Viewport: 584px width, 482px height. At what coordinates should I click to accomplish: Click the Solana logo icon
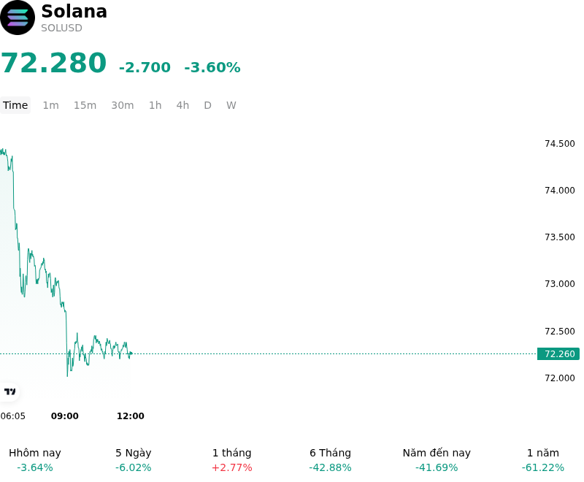pos(18,18)
